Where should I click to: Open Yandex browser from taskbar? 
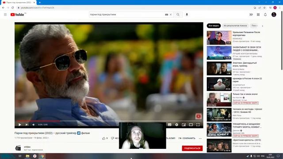click(34, 156)
